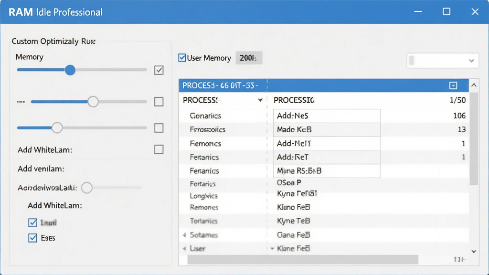Enable the Add WhiteLam: checkbox
The image size is (489, 275).
click(x=159, y=149)
